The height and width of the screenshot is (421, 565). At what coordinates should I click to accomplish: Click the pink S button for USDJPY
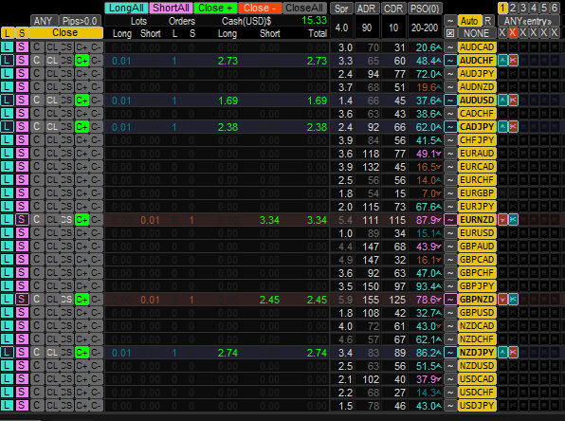click(22, 406)
